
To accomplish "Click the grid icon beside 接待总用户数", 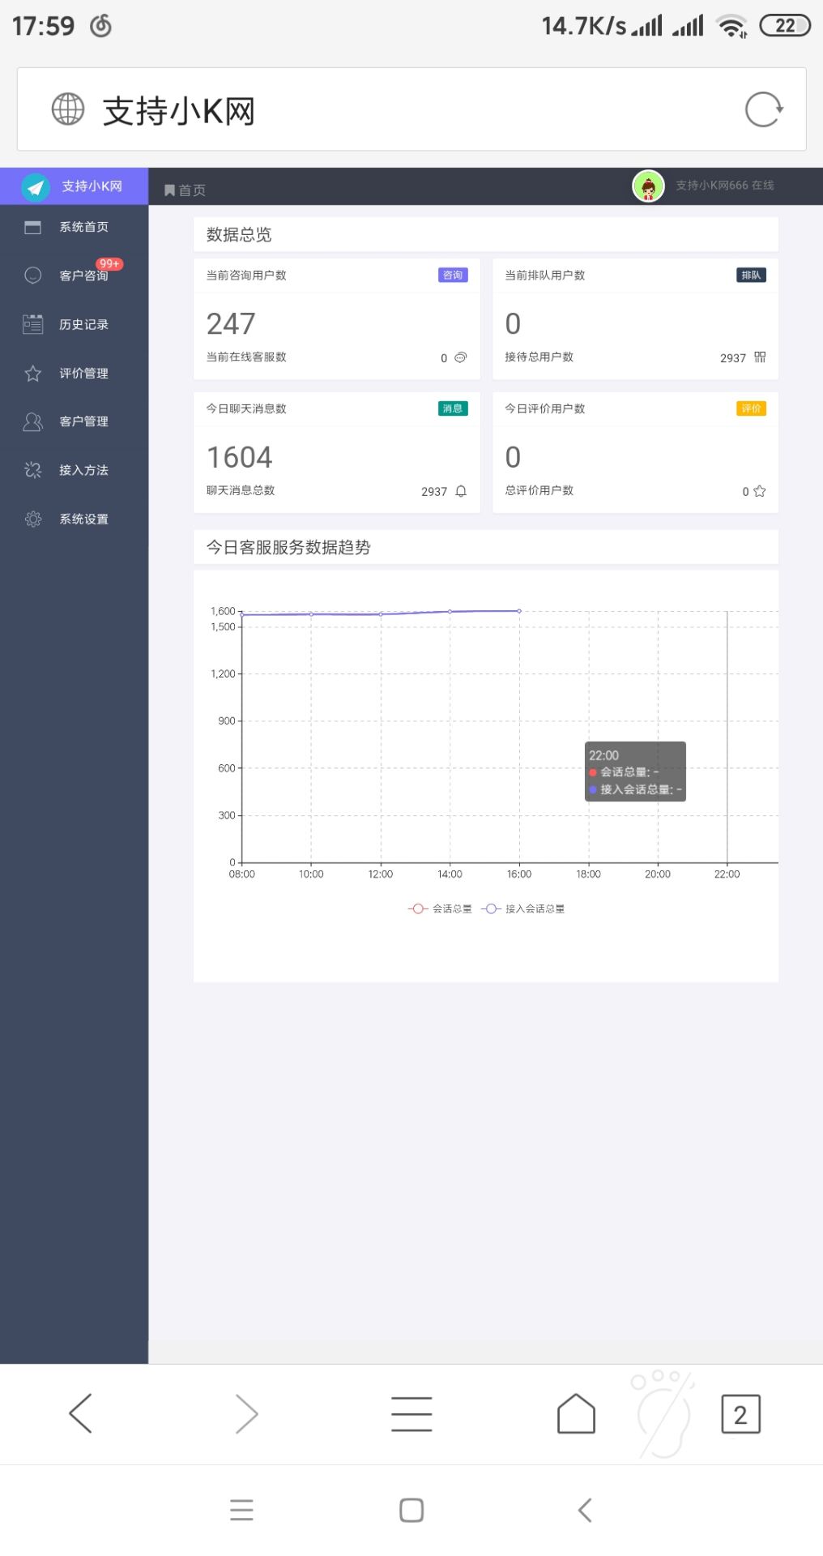I will [x=760, y=357].
